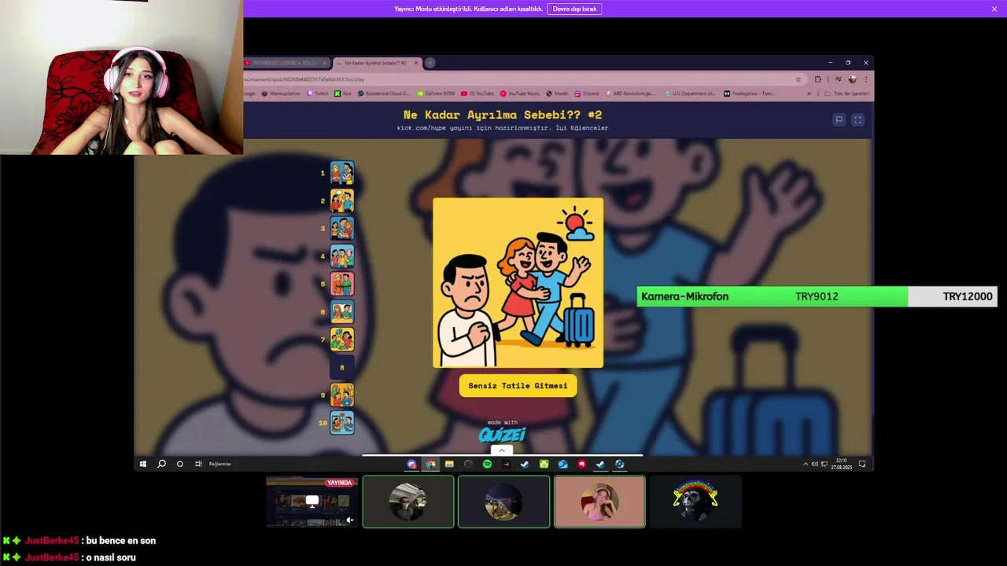1007x566 pixels.
Task: Open the Discord bookmark
Action: click(x=587, y=94)
